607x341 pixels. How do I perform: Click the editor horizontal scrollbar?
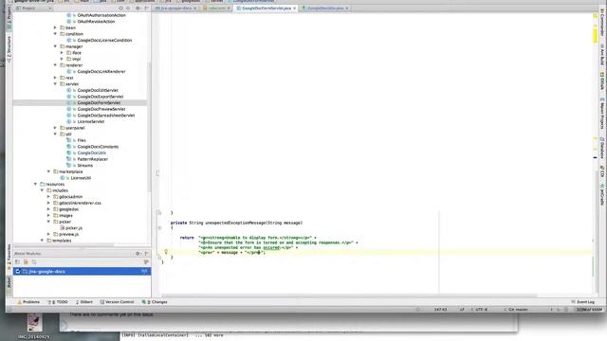(348, 296)
